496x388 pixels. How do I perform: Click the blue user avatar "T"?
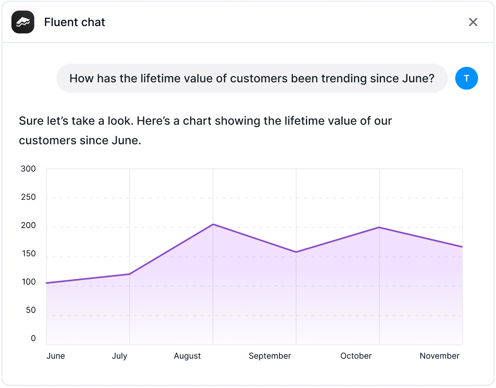tap(466, 79)
